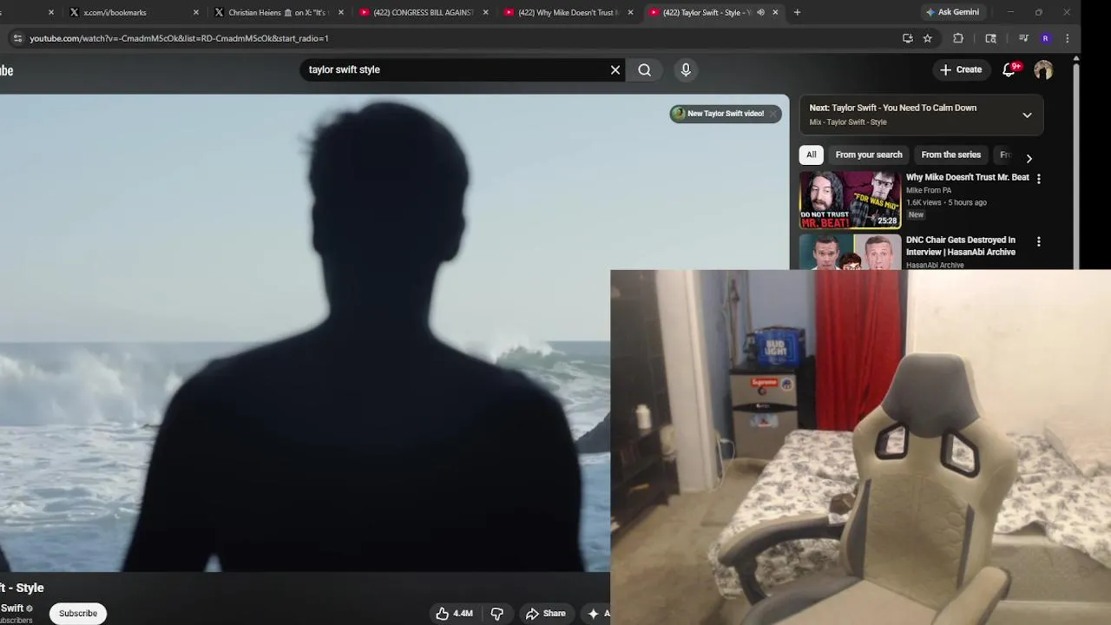Close the Taylor Swift - Style tab
The height and width of the screenshot is (625, 1111).
point(775,12)
